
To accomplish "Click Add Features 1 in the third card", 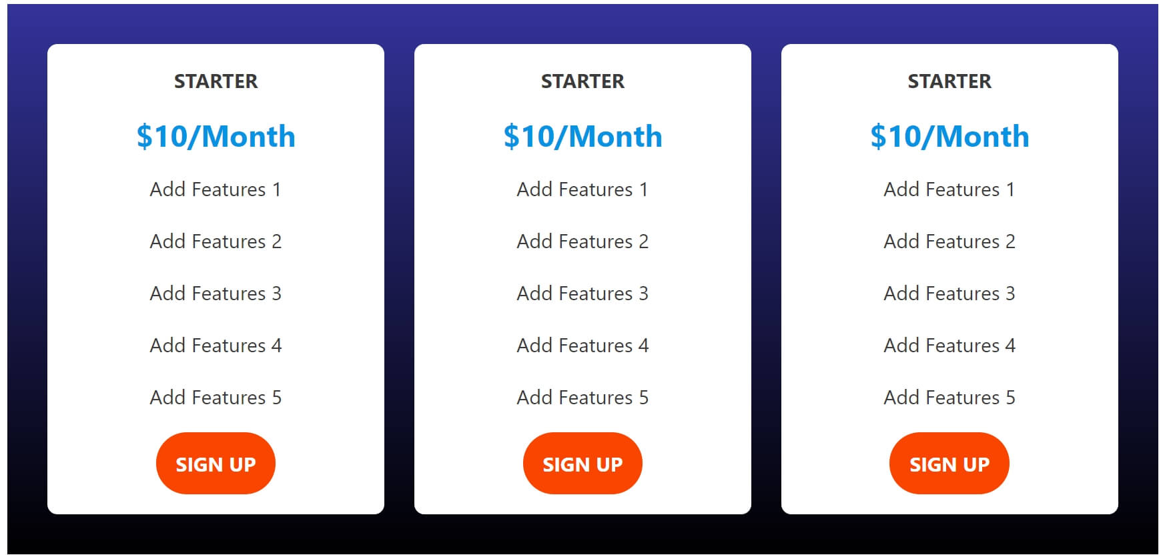I will click(x=949, y=189).
